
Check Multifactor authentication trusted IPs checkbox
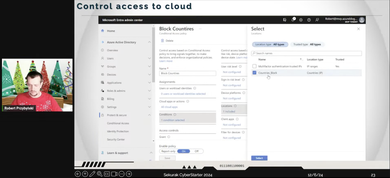(x=254, y=66)
